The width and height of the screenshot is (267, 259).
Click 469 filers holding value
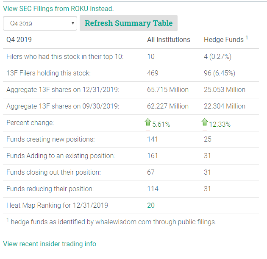pyautogui.click(x=153, y=73)
